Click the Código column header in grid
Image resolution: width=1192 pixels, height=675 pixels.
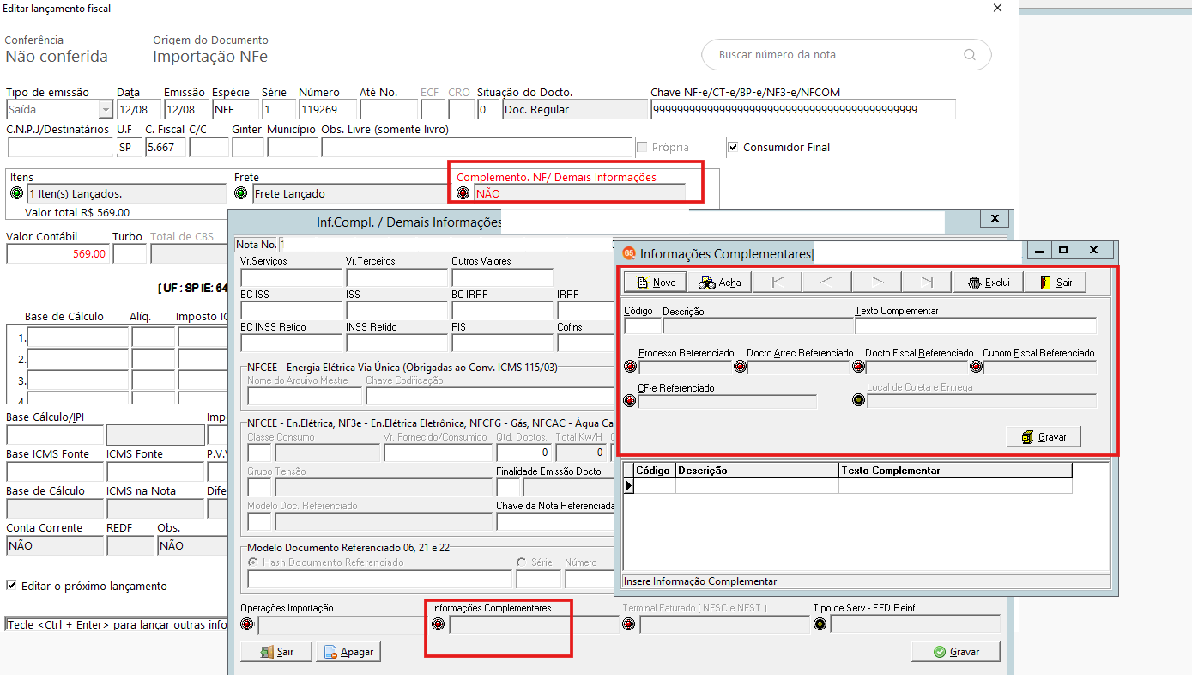pos(654,471)
